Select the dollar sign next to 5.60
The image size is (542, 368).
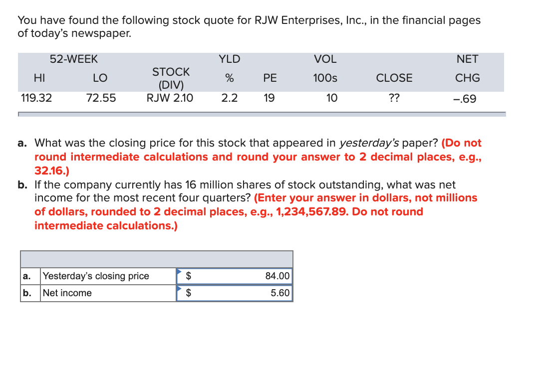click(x=189, y=293)
